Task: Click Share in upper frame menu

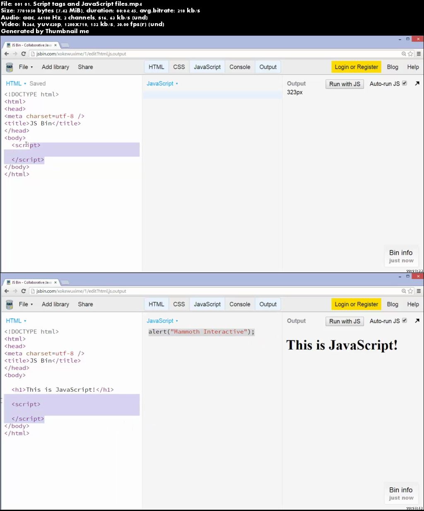Action: coord(85,67)
